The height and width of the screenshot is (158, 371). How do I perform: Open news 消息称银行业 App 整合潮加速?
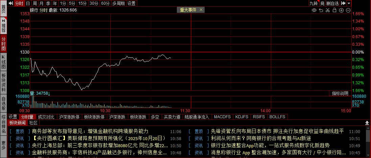pyautogui.click(x=278, y=153)
